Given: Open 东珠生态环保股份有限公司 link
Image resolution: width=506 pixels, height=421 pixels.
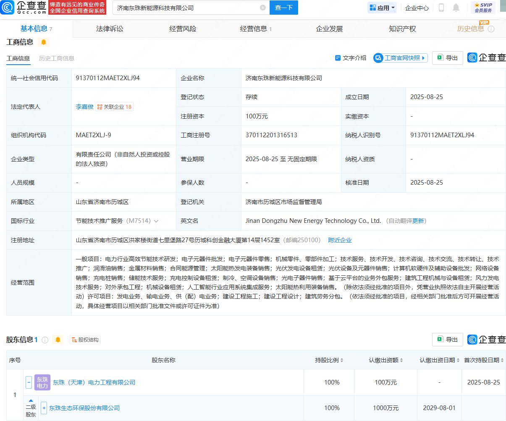Looking at the screenshot, I should (84, 408).
